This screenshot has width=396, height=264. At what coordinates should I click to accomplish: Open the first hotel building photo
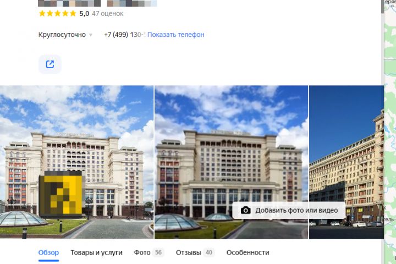(77, 162)
